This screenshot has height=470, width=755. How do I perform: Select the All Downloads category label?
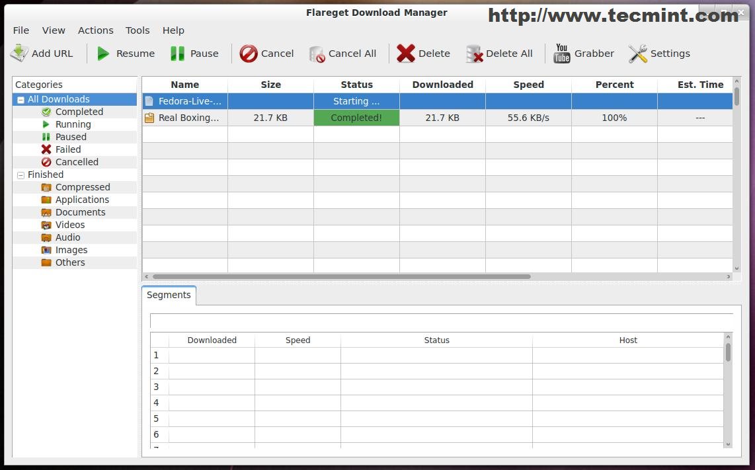tap(59, 99)
